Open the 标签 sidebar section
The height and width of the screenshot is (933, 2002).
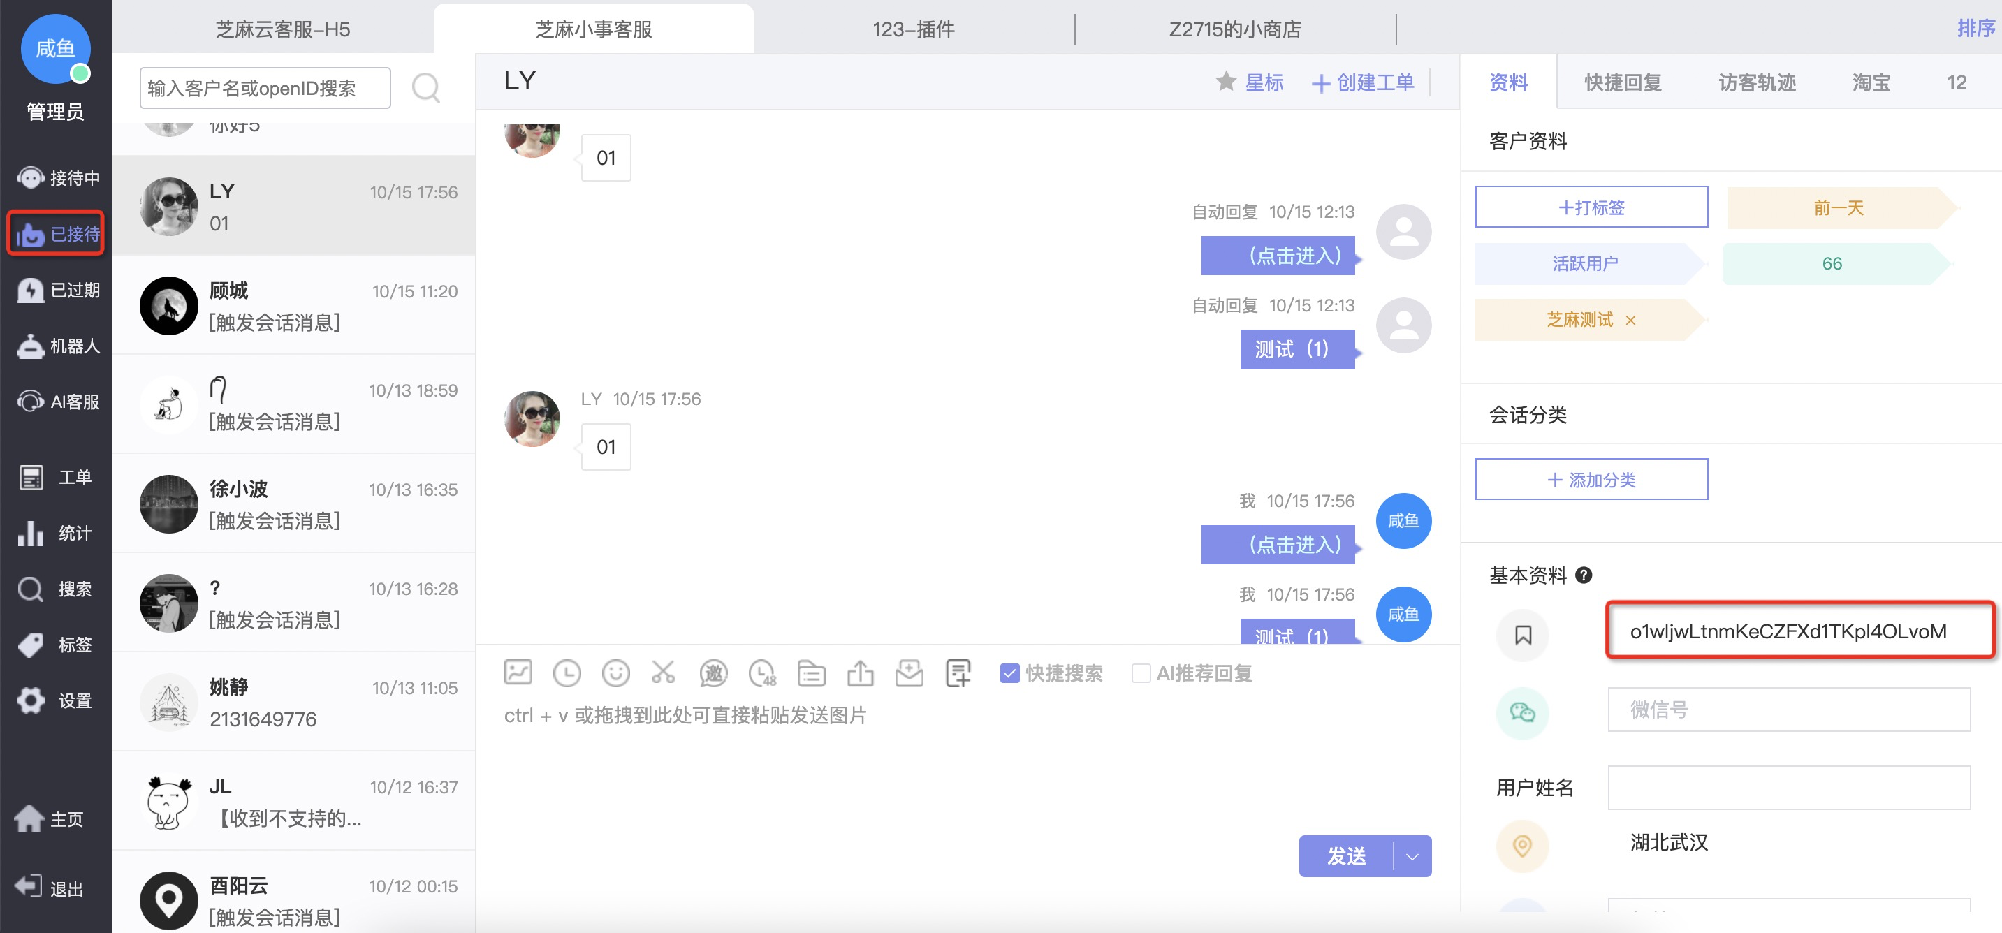56,645
